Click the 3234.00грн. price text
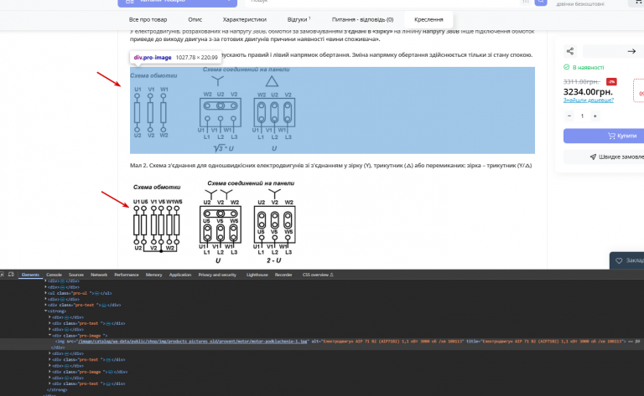Viewport: 644px width, 396px height. [588, 92]
